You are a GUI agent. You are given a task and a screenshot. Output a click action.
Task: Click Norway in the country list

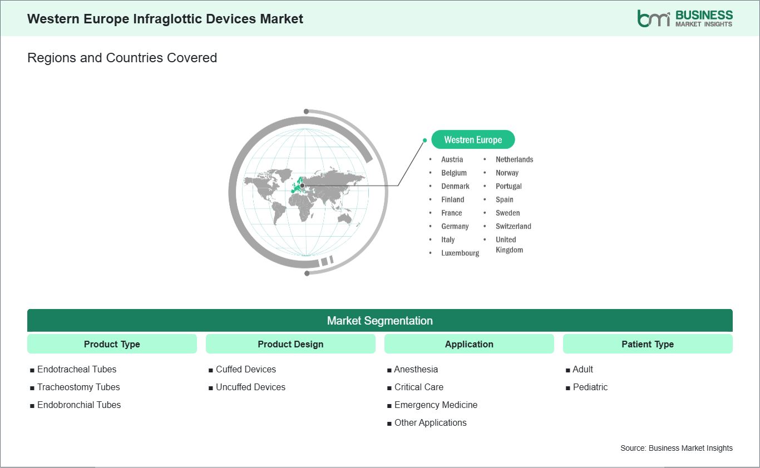pyautogui.click(x=507, y=173)
